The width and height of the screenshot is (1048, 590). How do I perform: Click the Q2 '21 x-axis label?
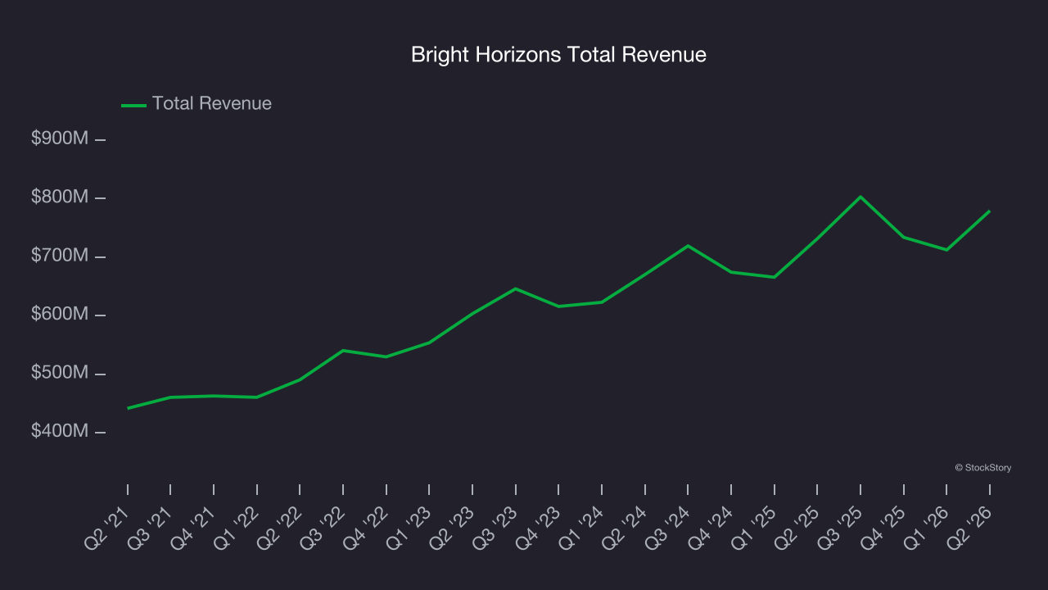pos(108,527)
